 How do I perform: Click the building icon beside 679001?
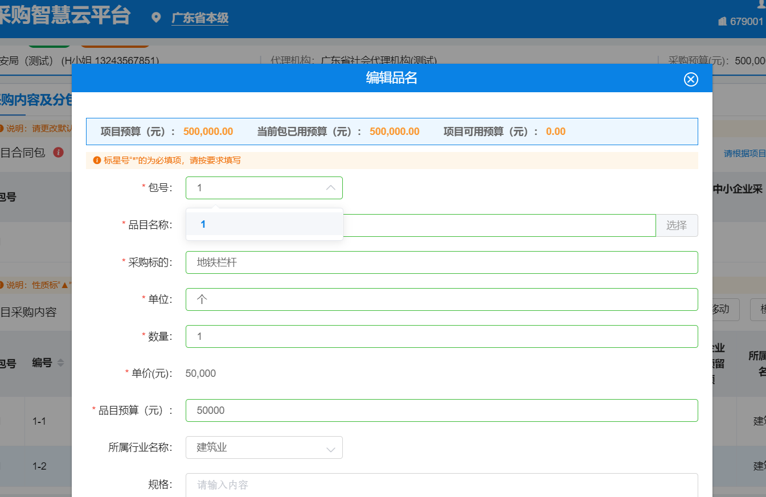[x=722, y=22]
